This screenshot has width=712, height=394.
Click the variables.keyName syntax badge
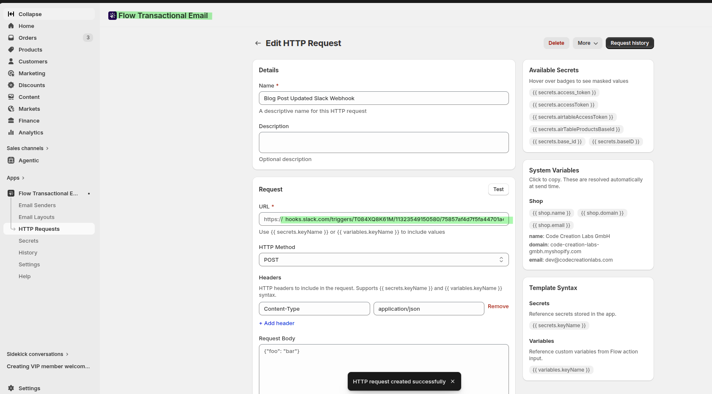[561, 370]
